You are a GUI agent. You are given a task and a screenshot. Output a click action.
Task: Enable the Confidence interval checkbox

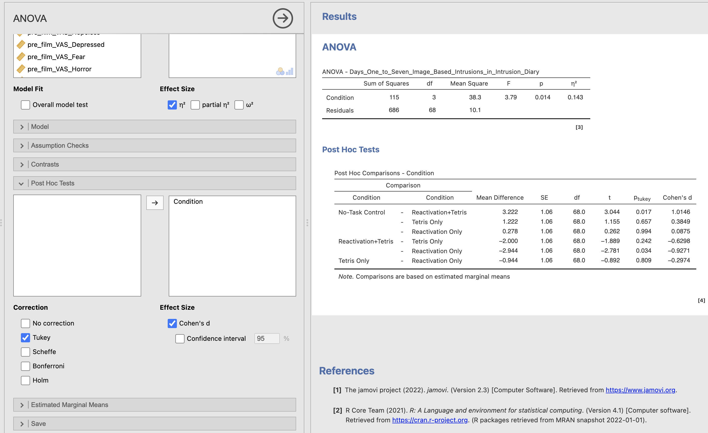click(180, 339)
